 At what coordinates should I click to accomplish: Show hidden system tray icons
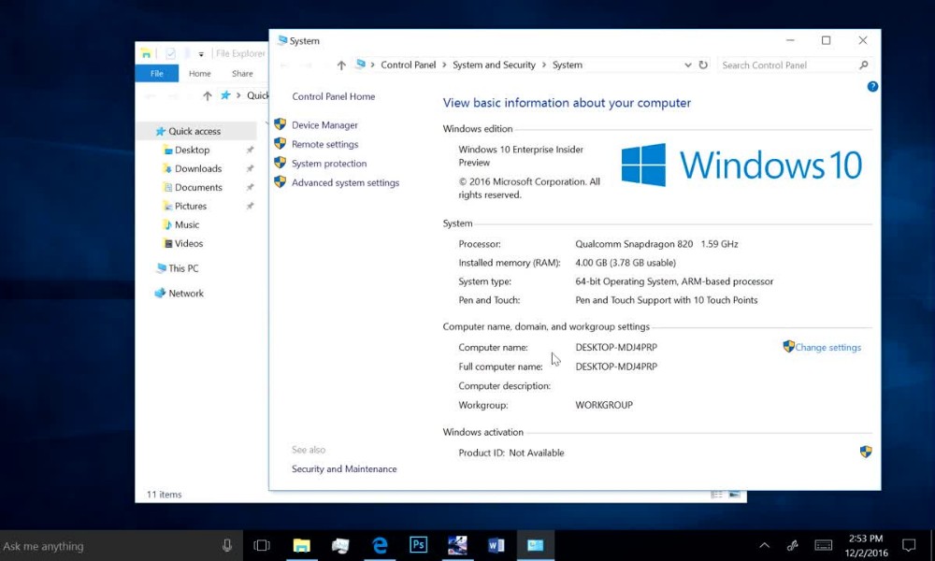(x=764, y=545)
